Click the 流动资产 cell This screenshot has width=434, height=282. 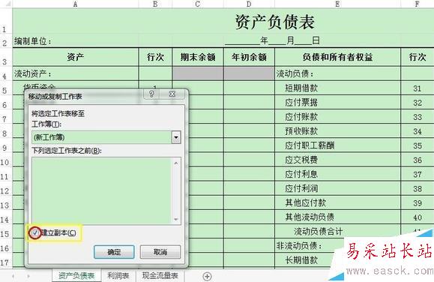pos(75,73)
